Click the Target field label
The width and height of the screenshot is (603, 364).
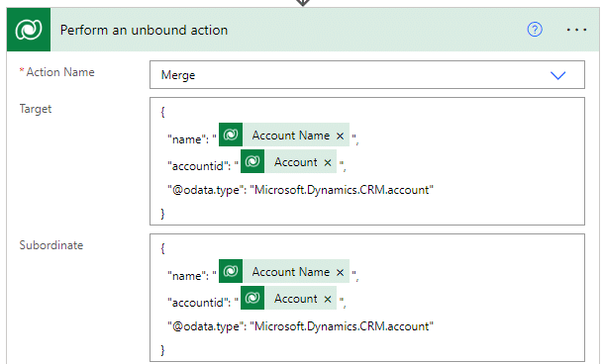click(x=36, y=109)
